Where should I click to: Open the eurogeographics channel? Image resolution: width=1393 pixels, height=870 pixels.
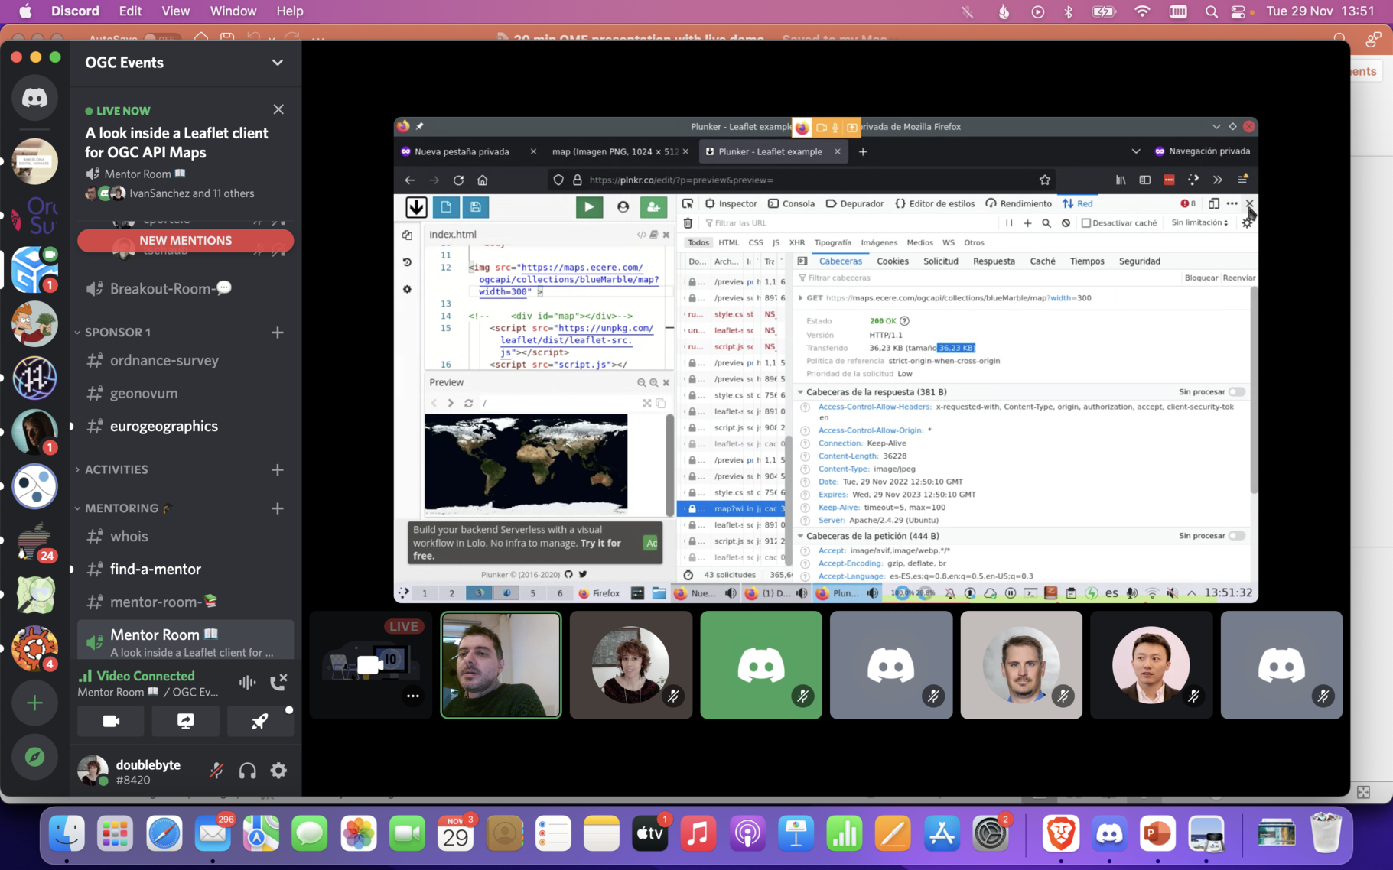click(x=185, y=427)
